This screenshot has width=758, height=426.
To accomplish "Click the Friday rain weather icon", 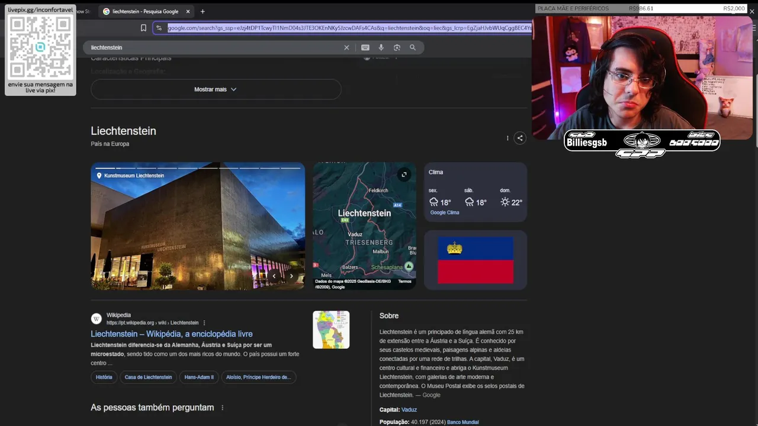I will point(433,202).
